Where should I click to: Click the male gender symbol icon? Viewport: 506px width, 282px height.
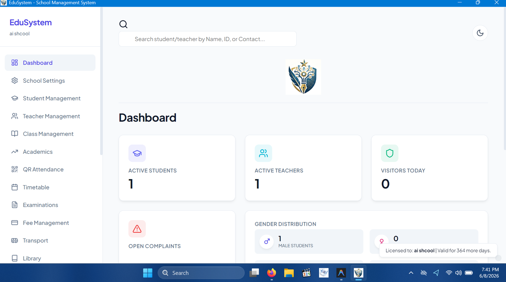pos(267,242)
